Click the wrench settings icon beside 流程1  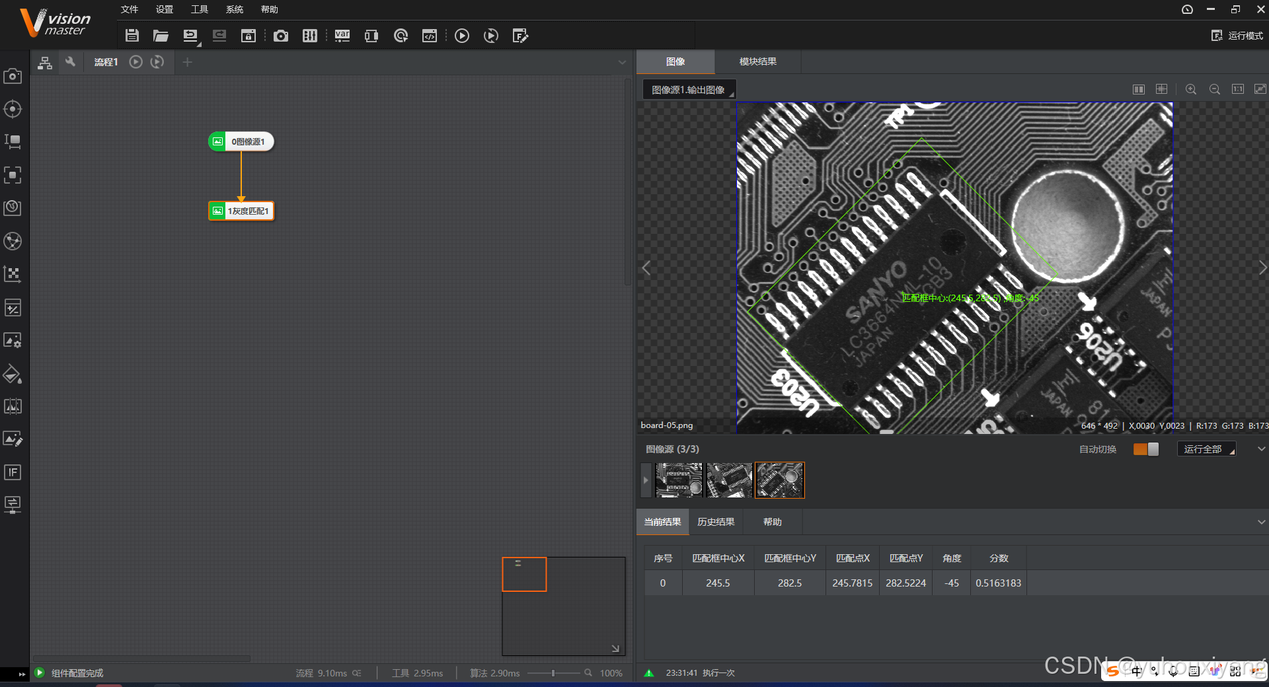tap(70, 61)
